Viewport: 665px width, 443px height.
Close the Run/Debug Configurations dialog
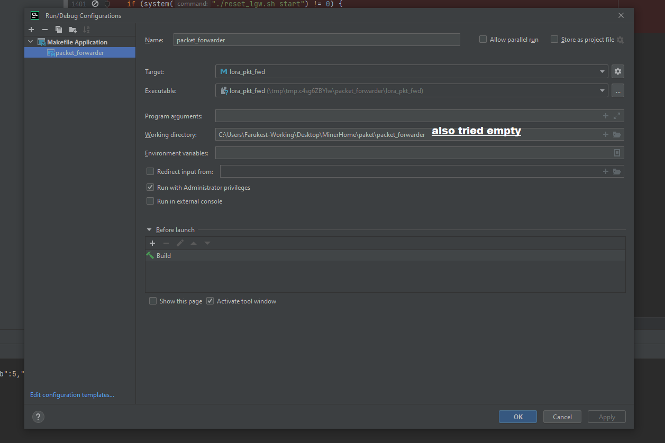coord(621,15)
